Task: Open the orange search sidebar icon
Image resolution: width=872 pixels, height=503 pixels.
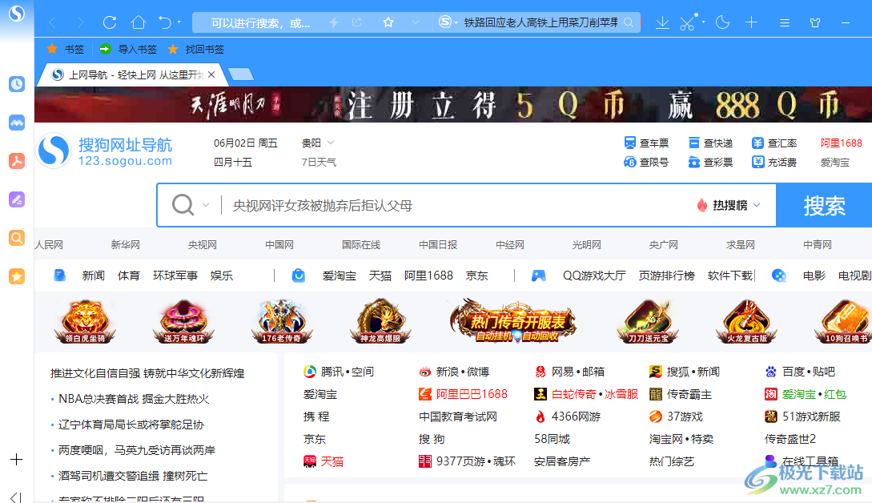Action: 17,238
